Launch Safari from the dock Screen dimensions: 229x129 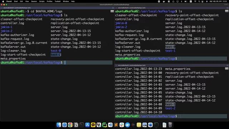point(64,125)
